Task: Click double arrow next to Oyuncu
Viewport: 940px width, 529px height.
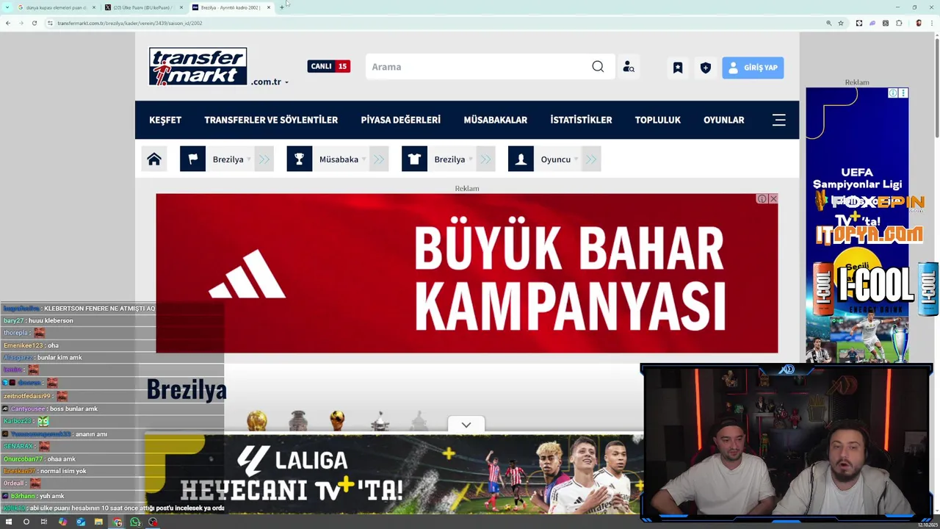Action: coord(591,159)
